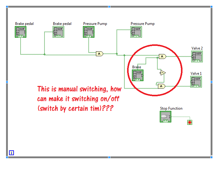
Task: Select the AND gate after Pressure Pump
Action: [100, 54]
